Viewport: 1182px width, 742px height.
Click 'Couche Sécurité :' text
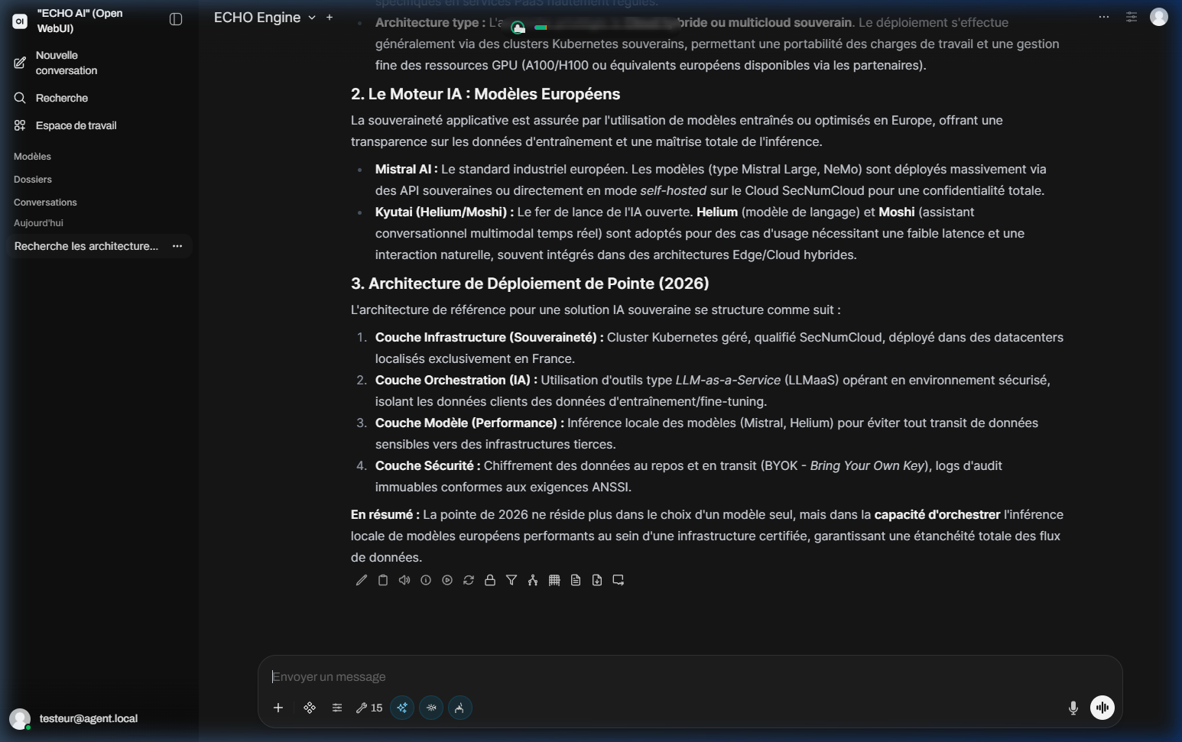pyautogui.click(x=427, y=465)
